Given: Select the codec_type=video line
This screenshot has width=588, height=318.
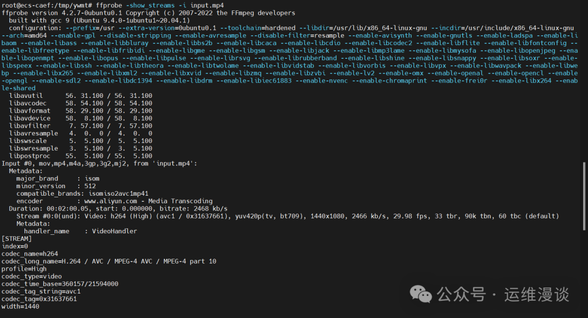Looking at the screenshot, I should 32,276.
